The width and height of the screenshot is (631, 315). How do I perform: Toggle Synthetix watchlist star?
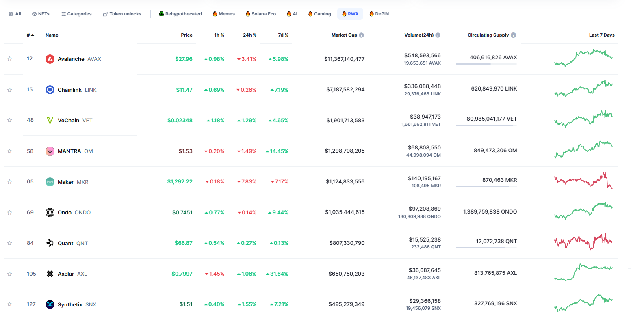click(9, 304)
